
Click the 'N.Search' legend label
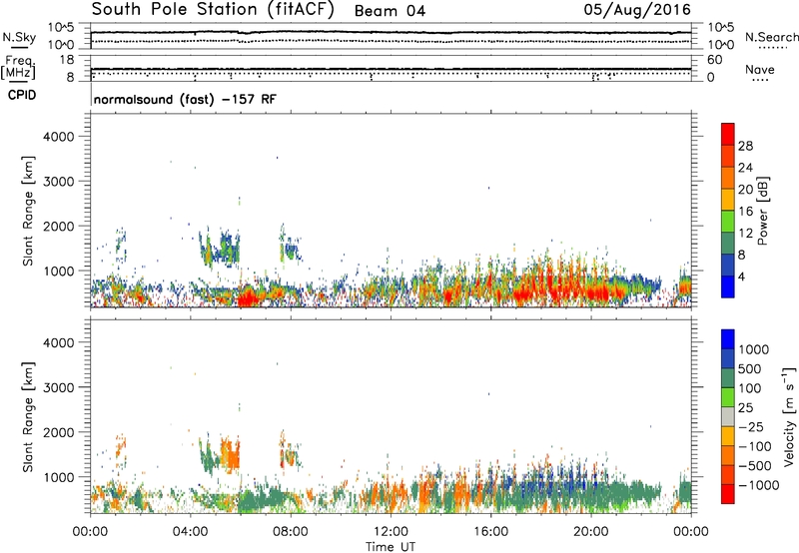pos(771,37)
